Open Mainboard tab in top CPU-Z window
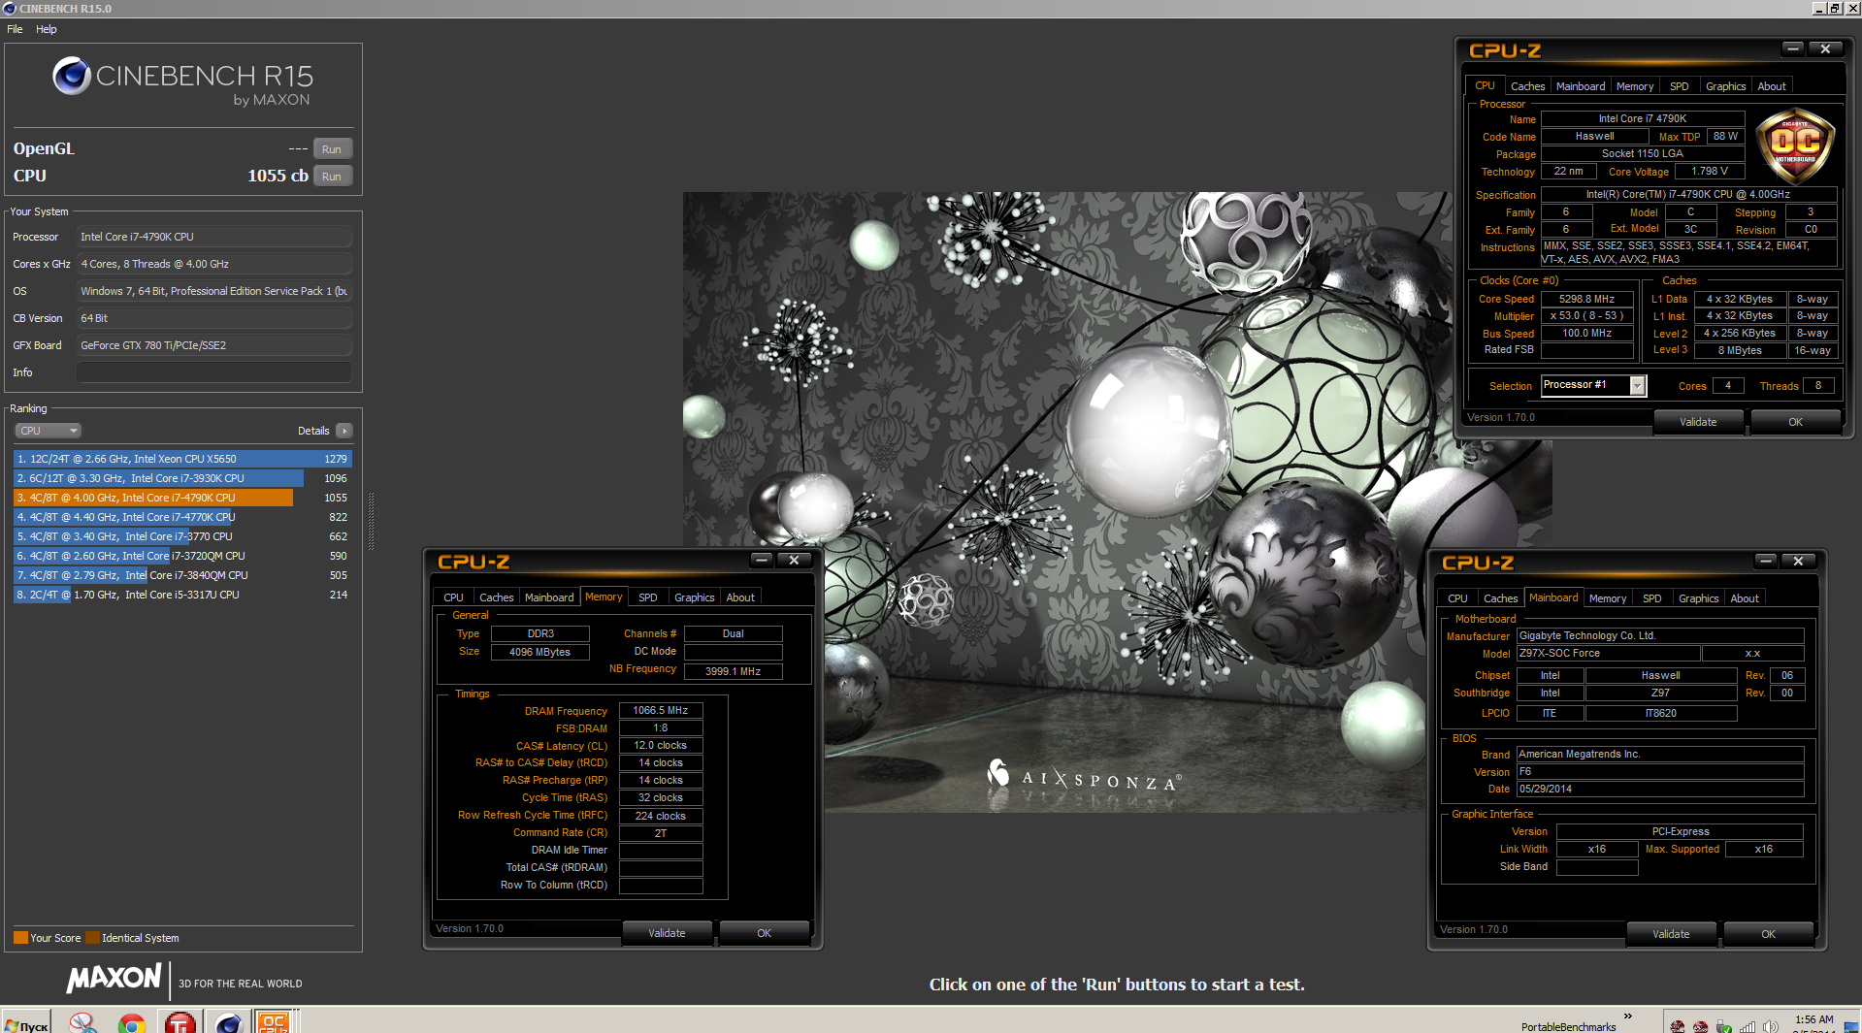Image resolution: width=1862 pixels, height=1033 pixels. (1580, 86)
